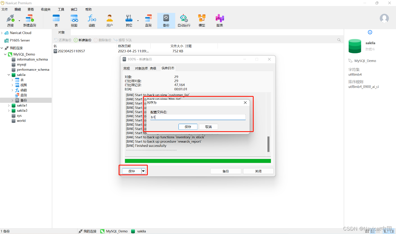Expand the Navicat Cloud tree node
This screenshot has width=396, height=234.
click(x=2, y=33)
